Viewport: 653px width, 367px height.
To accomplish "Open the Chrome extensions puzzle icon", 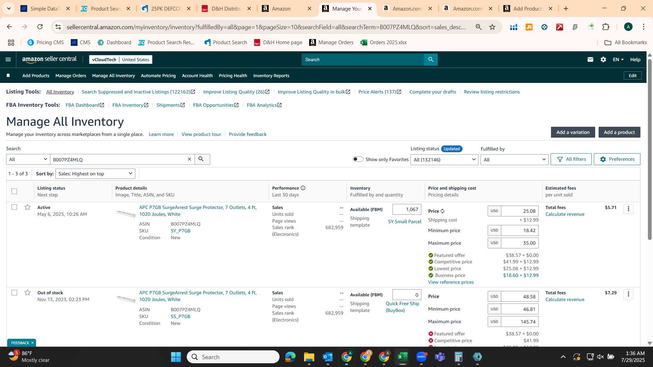I will click(606, 27).
